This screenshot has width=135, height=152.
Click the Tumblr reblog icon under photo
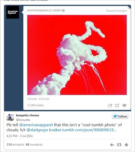tap(117, 105)
